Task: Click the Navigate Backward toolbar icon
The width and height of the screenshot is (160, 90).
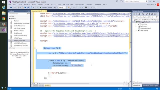Action: click(11, 7)
